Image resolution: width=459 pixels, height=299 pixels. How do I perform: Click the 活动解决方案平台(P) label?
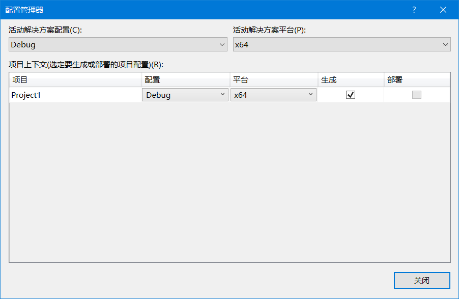click(269, 30)
